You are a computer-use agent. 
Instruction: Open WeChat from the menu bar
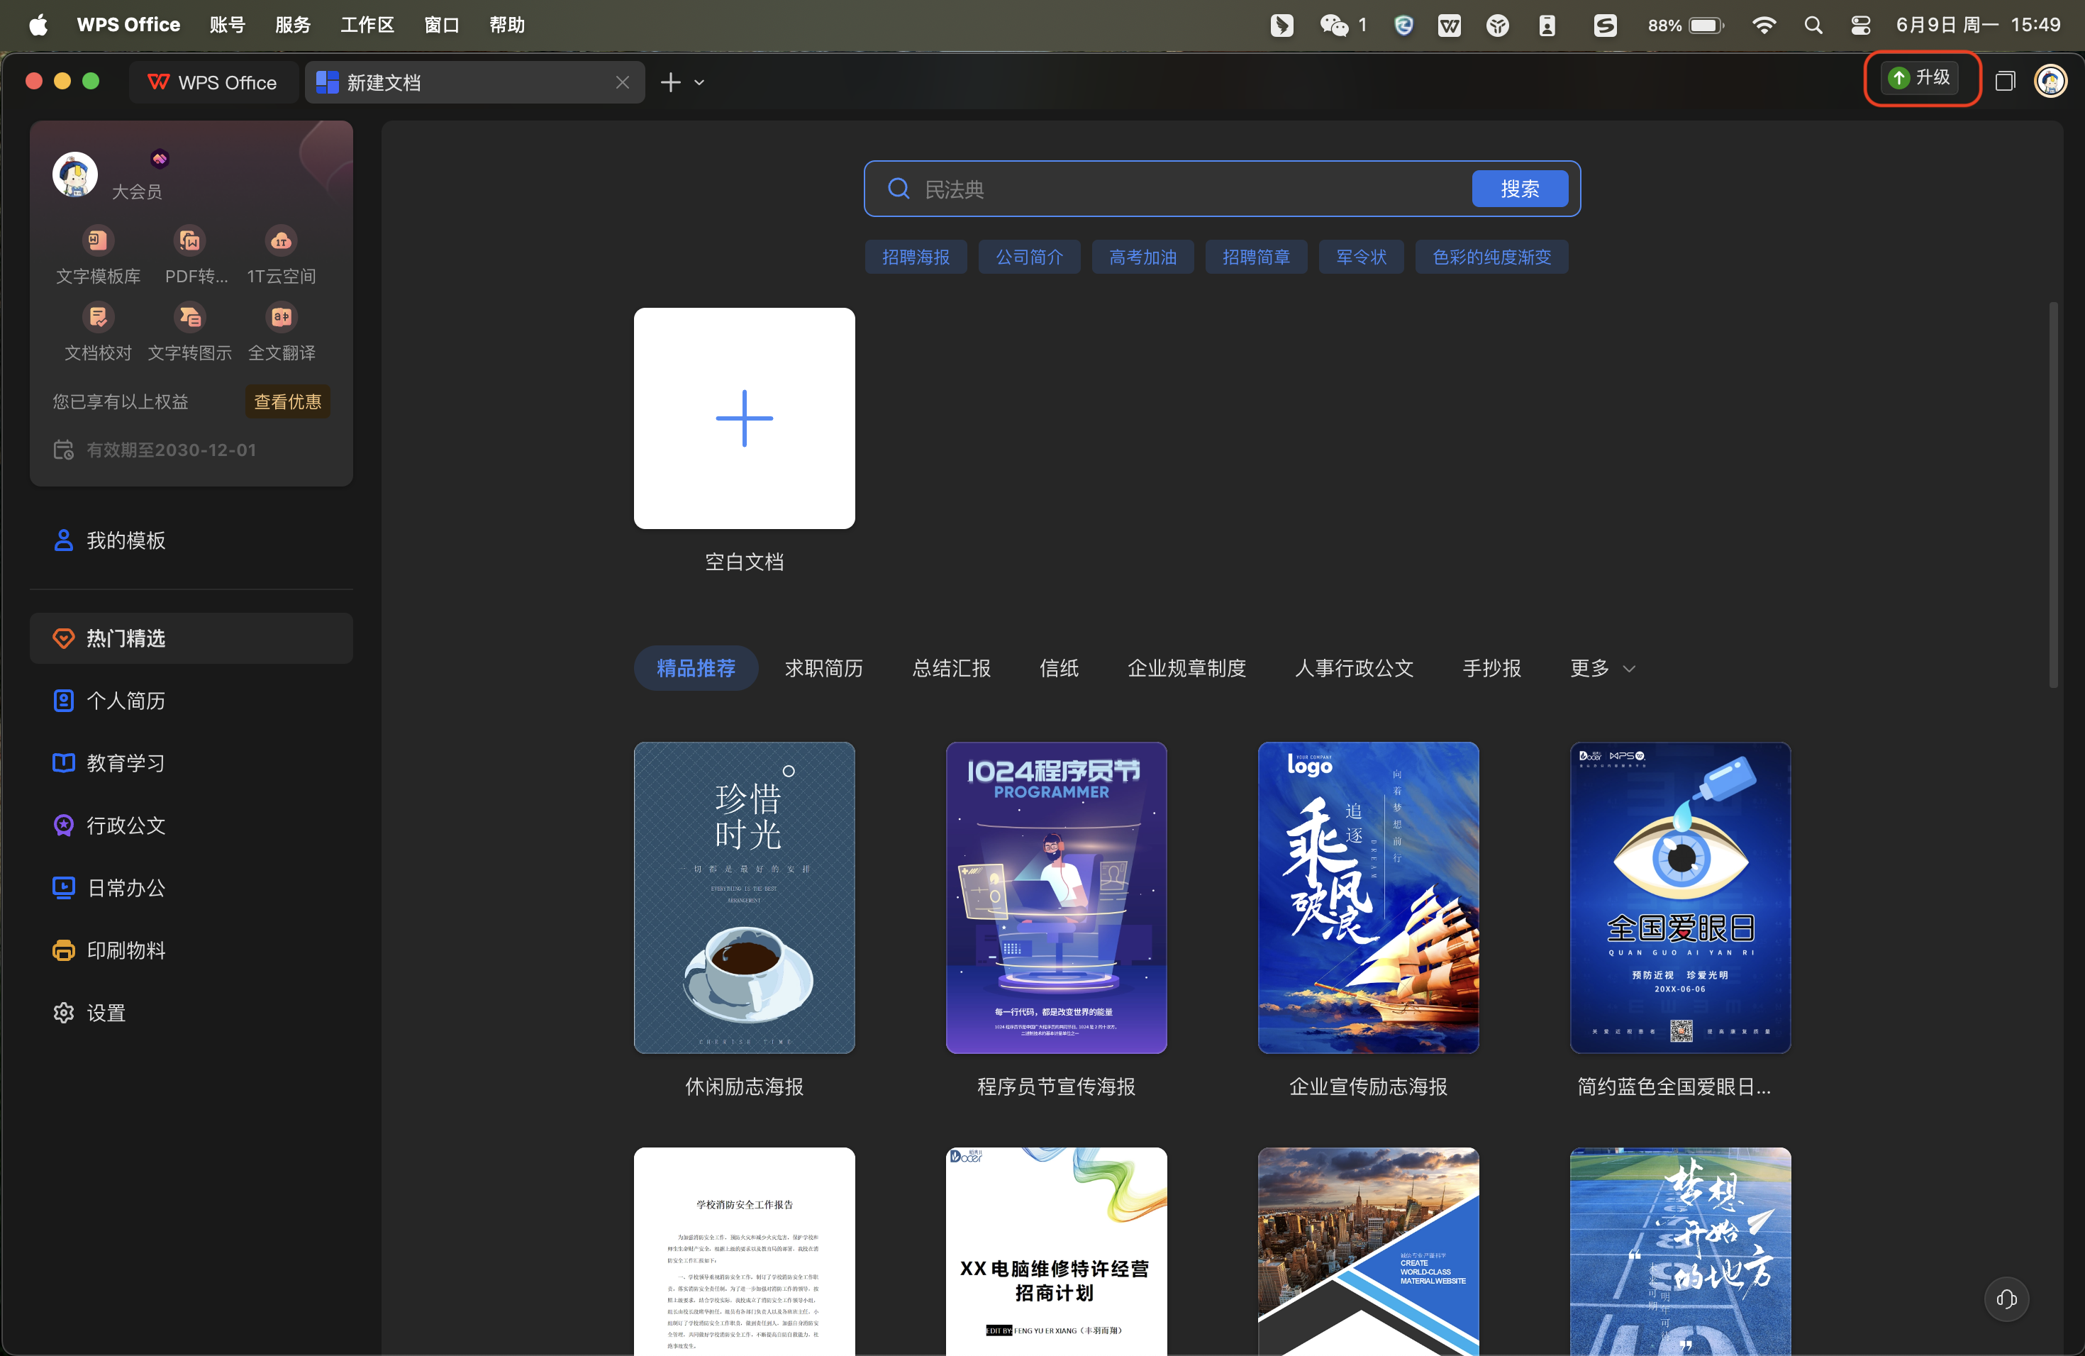pos(1334,25)
